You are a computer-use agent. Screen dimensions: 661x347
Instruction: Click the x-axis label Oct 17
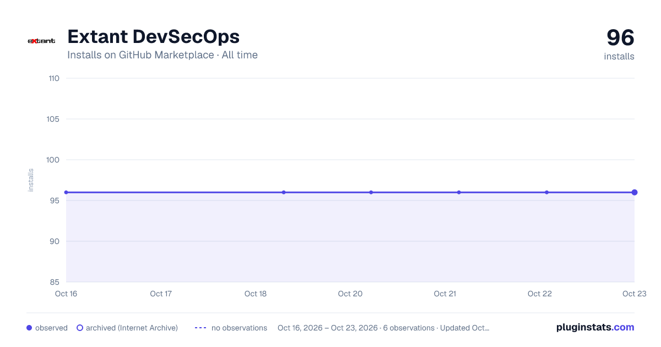(x=161, y=294)
